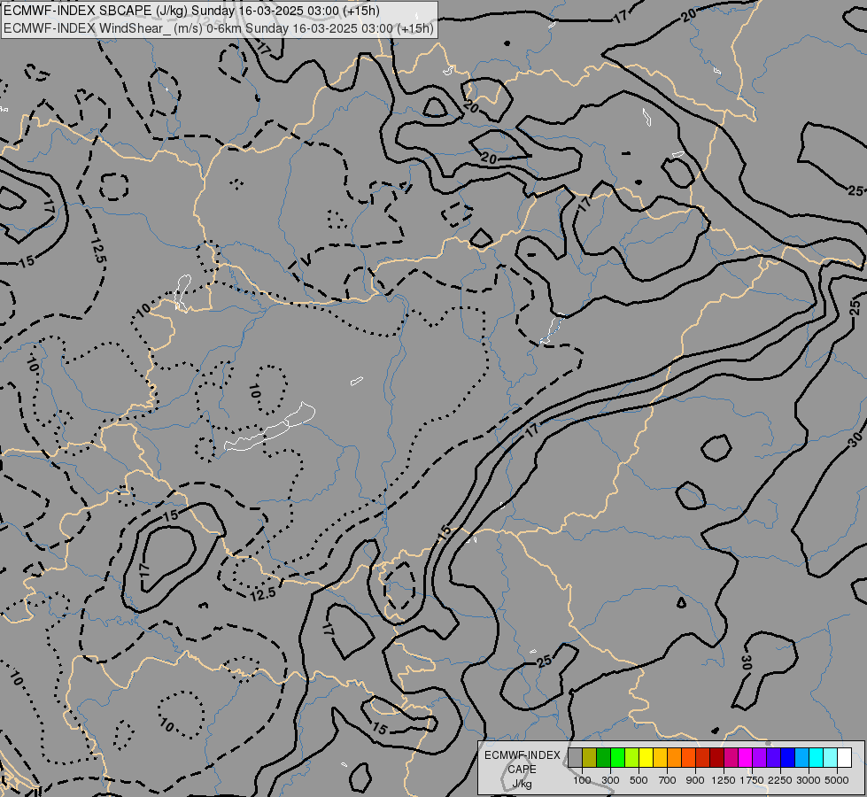Select the dark green CAPE legend swatch

tap(603, 757)
